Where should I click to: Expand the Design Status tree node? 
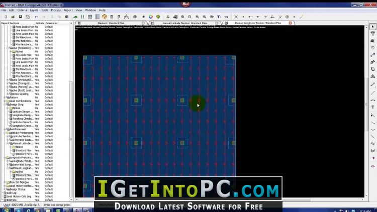5,189
